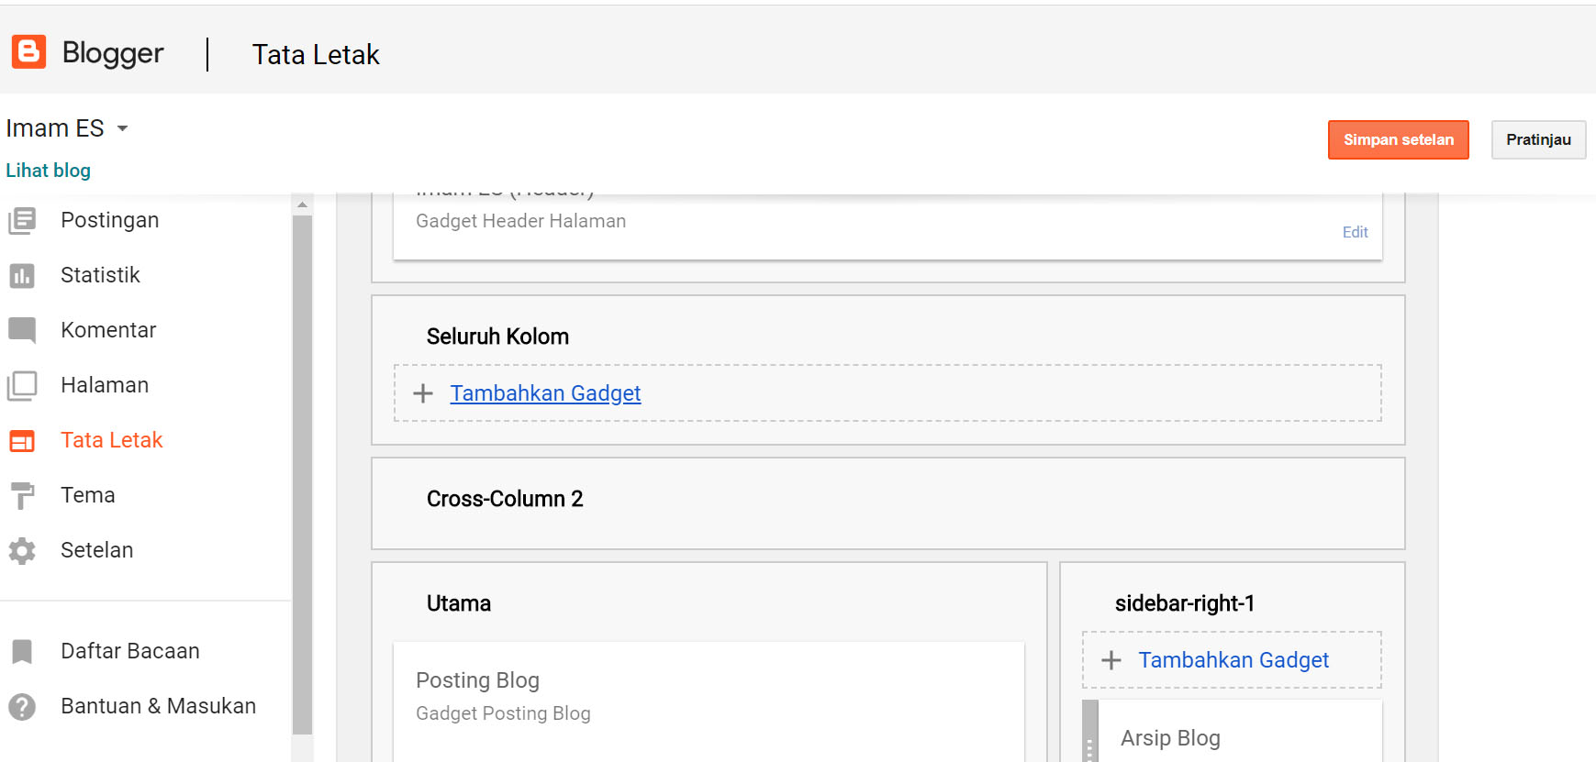Select the Arsip Blog gadget
Screen dimensions: 1596x762
[1240, 732]
